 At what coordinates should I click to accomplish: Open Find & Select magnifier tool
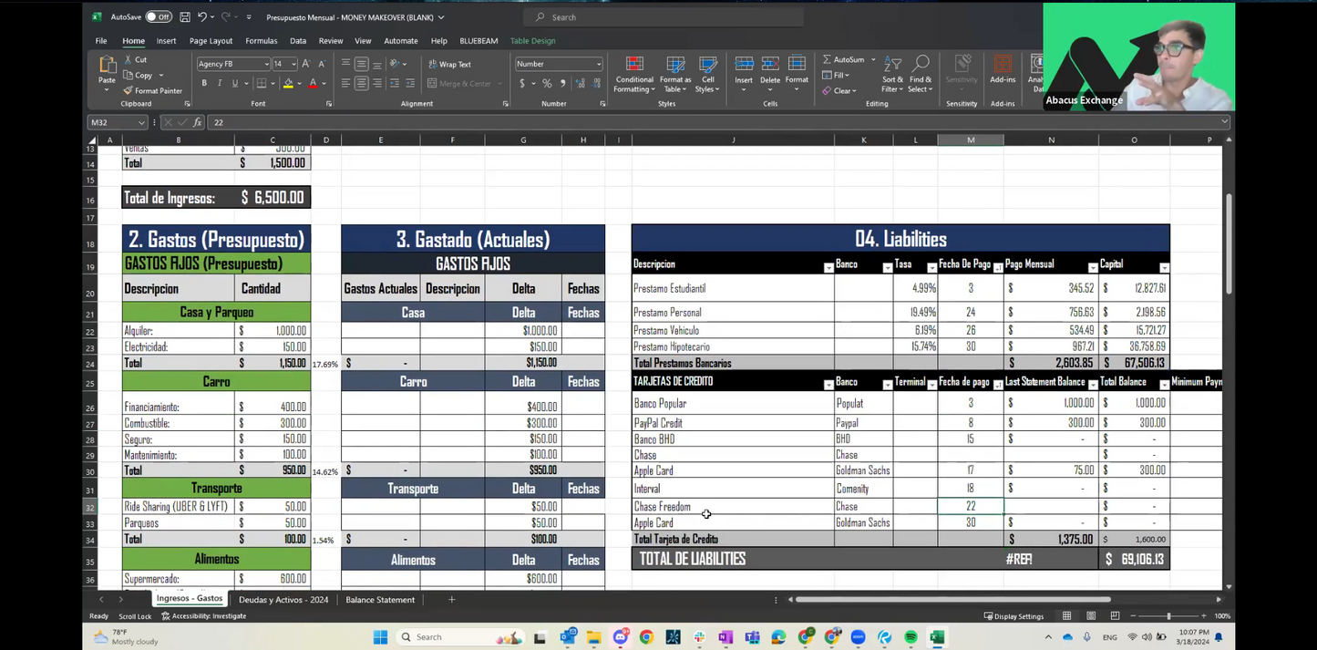pyautogui.click(x=921, y=73)
